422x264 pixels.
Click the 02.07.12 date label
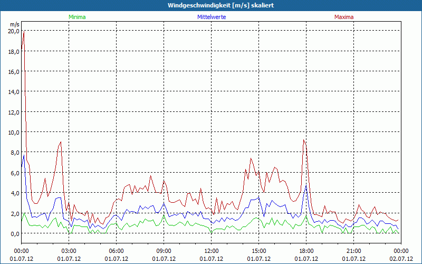pos(401,259)
